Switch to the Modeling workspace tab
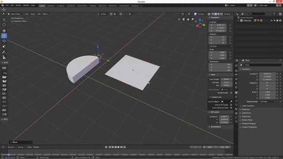The image size is (283, 159). click(x=51, y=6)
